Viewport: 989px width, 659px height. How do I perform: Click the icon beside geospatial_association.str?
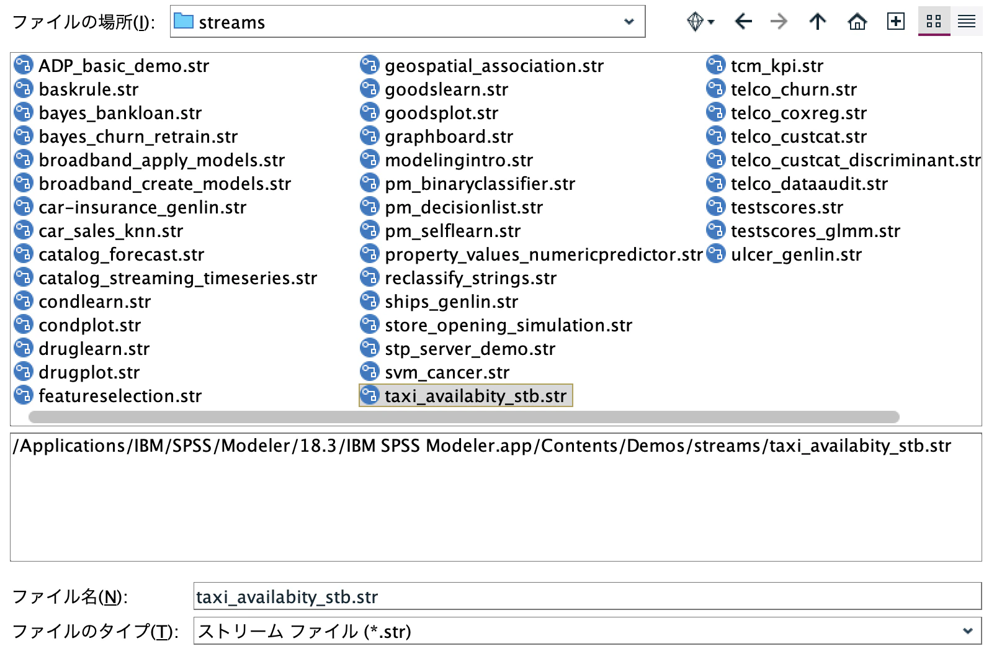(370, 65)
